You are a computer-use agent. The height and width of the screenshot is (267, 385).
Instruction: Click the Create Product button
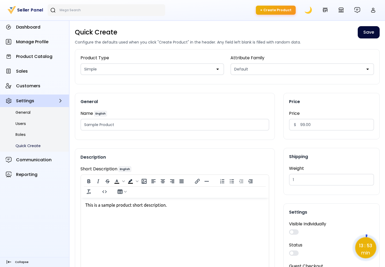[276, 10]
